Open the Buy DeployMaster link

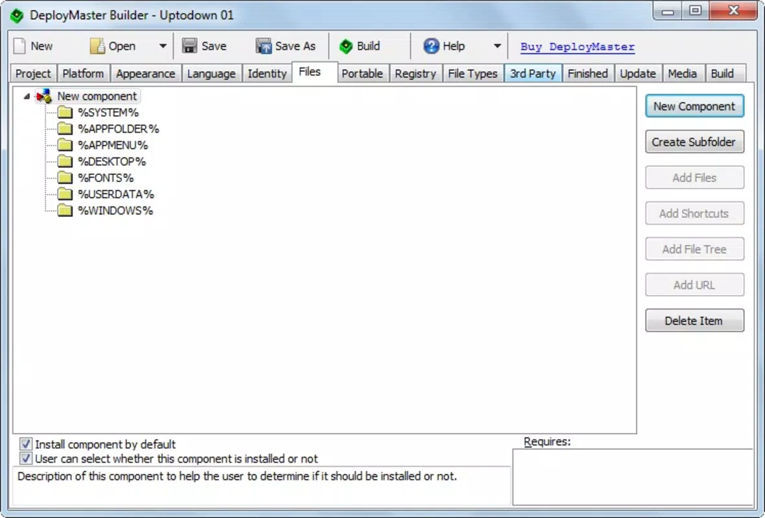point(577,47)
